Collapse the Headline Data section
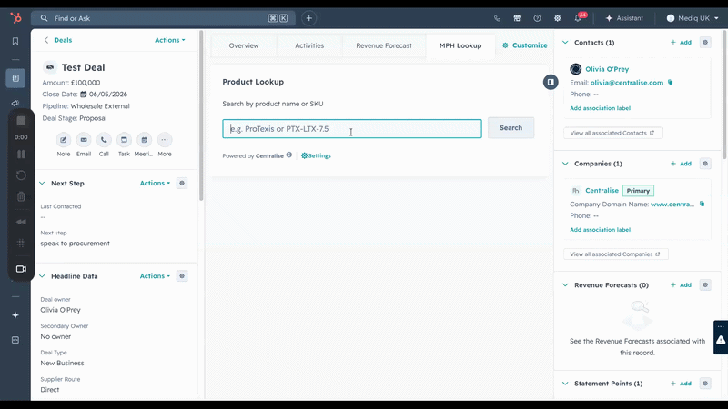 tap(42, 276)
